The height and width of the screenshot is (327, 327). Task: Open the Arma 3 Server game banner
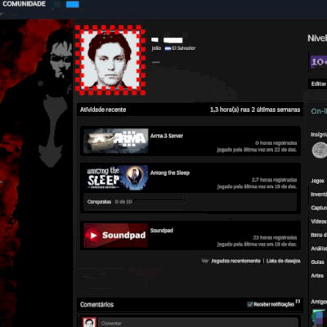click(x=116, y=141)
